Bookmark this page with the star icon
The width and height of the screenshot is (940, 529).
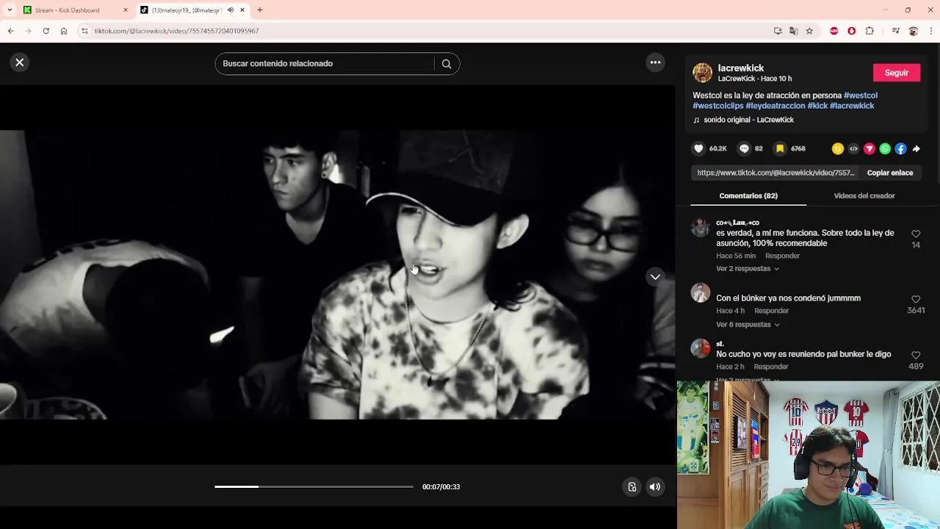click(x=809, y=31)
